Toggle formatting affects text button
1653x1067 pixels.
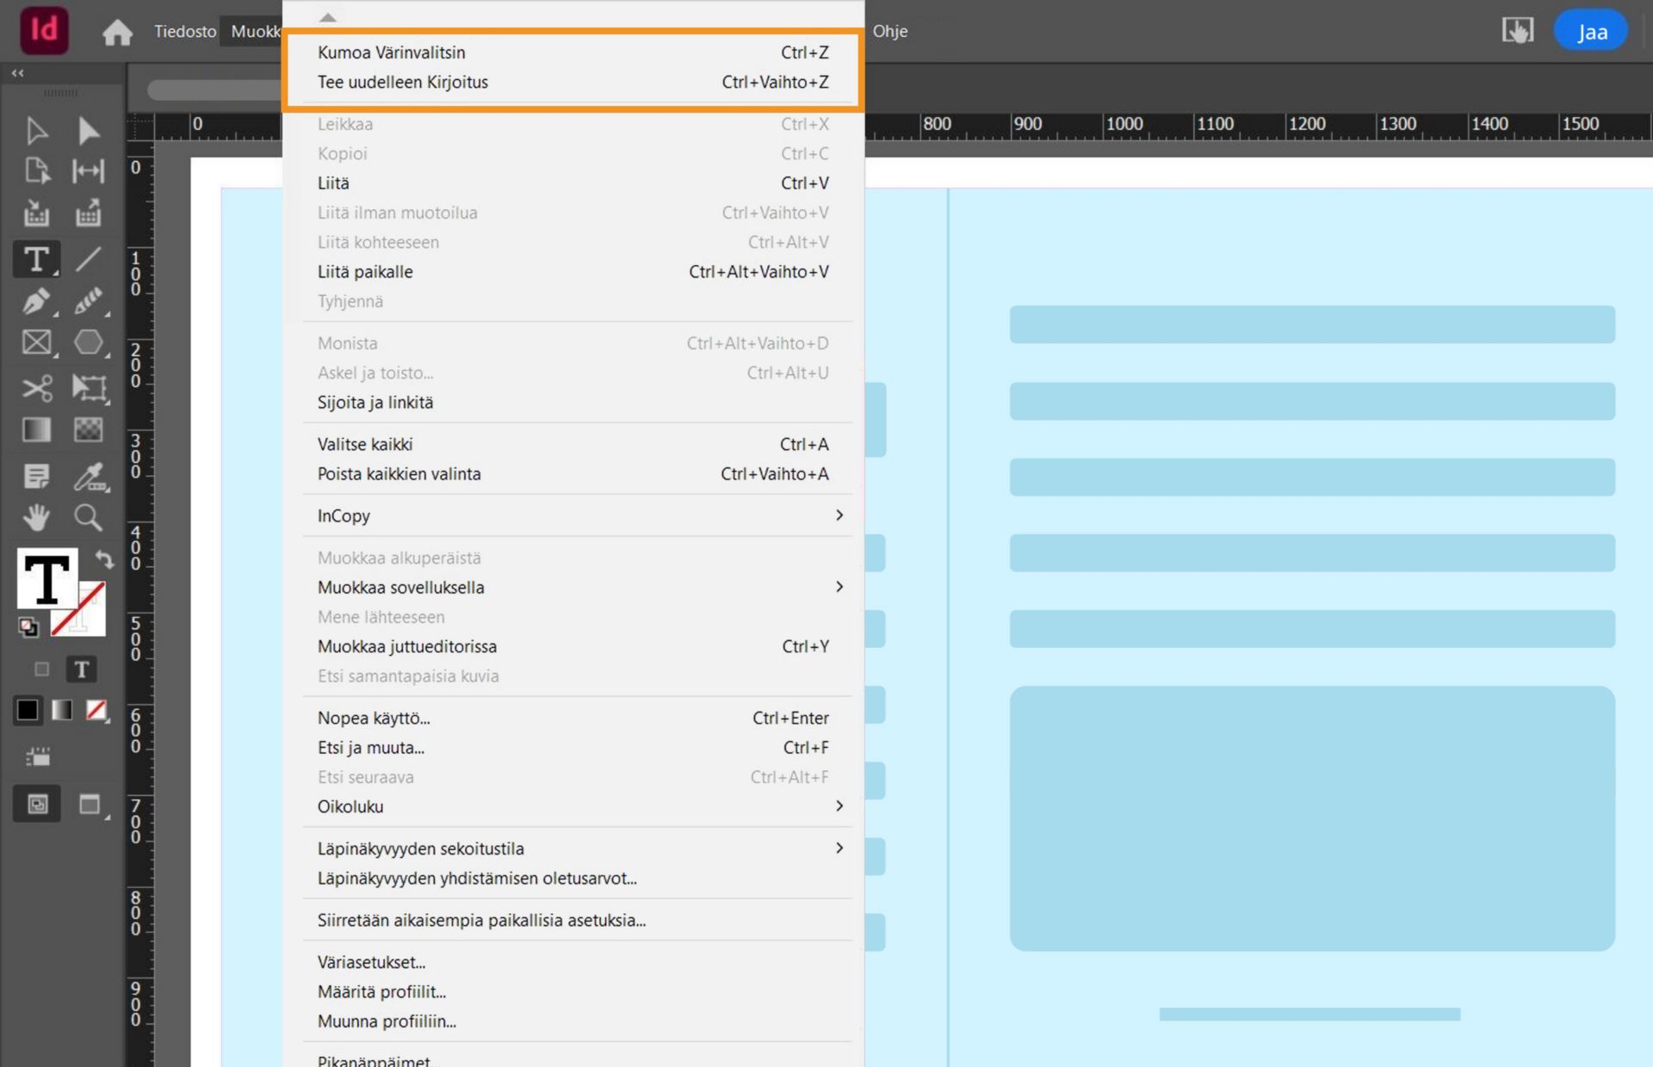[82, 669]
